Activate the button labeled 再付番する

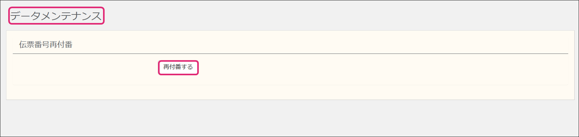(178, 67)
